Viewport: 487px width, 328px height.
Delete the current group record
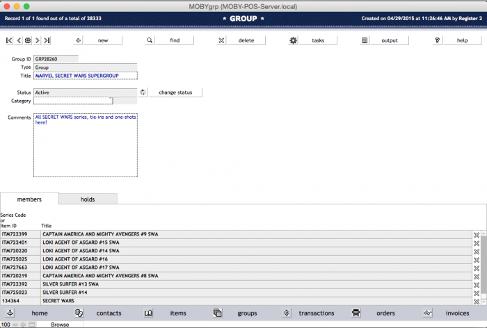click(x=246, y=40)
